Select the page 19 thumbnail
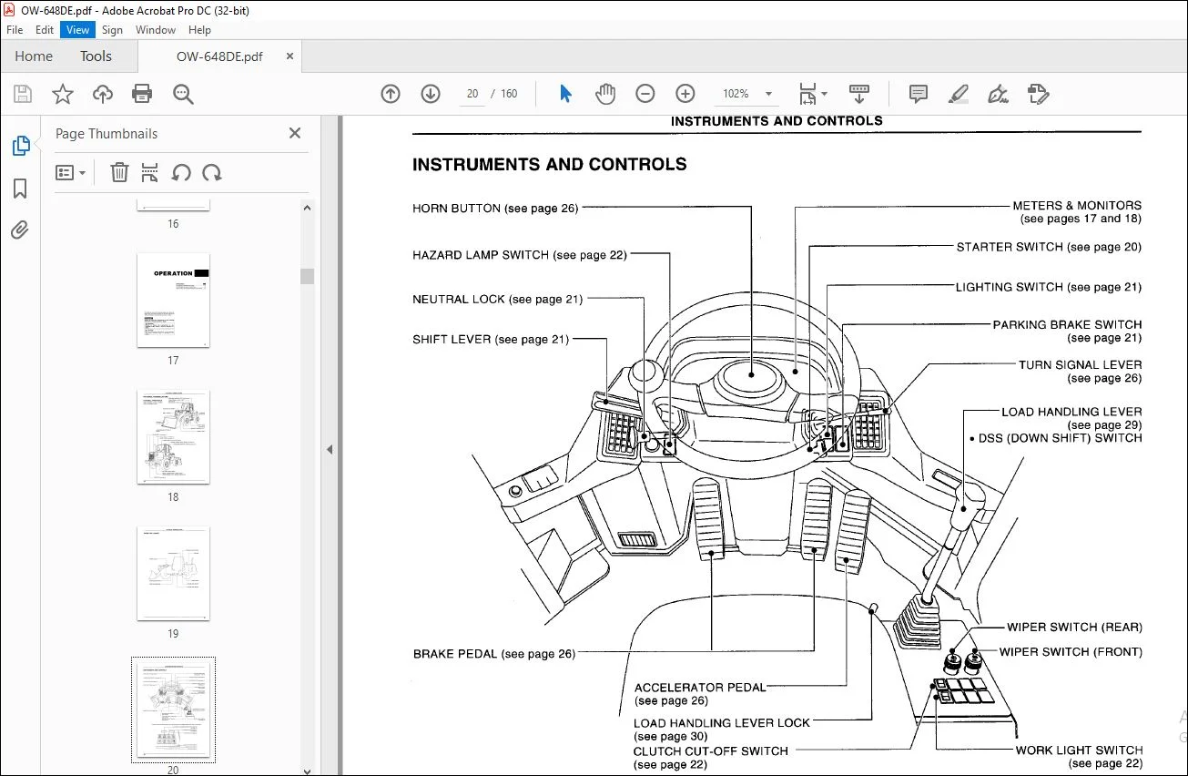 click(x=173, y=574)
